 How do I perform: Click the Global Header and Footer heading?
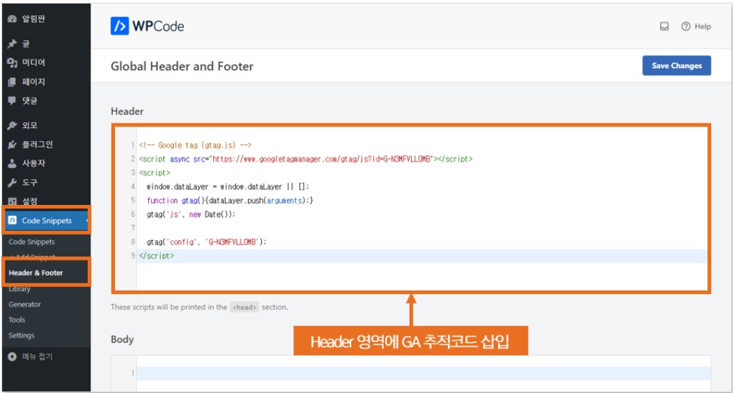point(182,66)
